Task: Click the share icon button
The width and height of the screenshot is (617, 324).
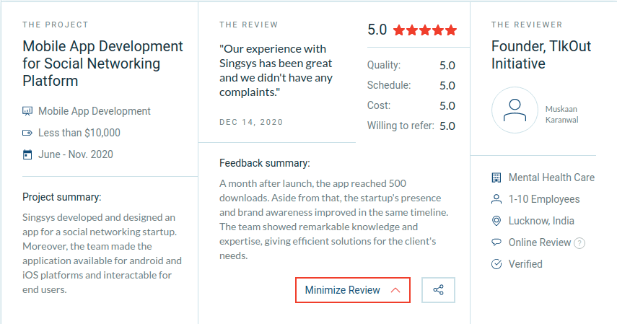Action: 438,290
